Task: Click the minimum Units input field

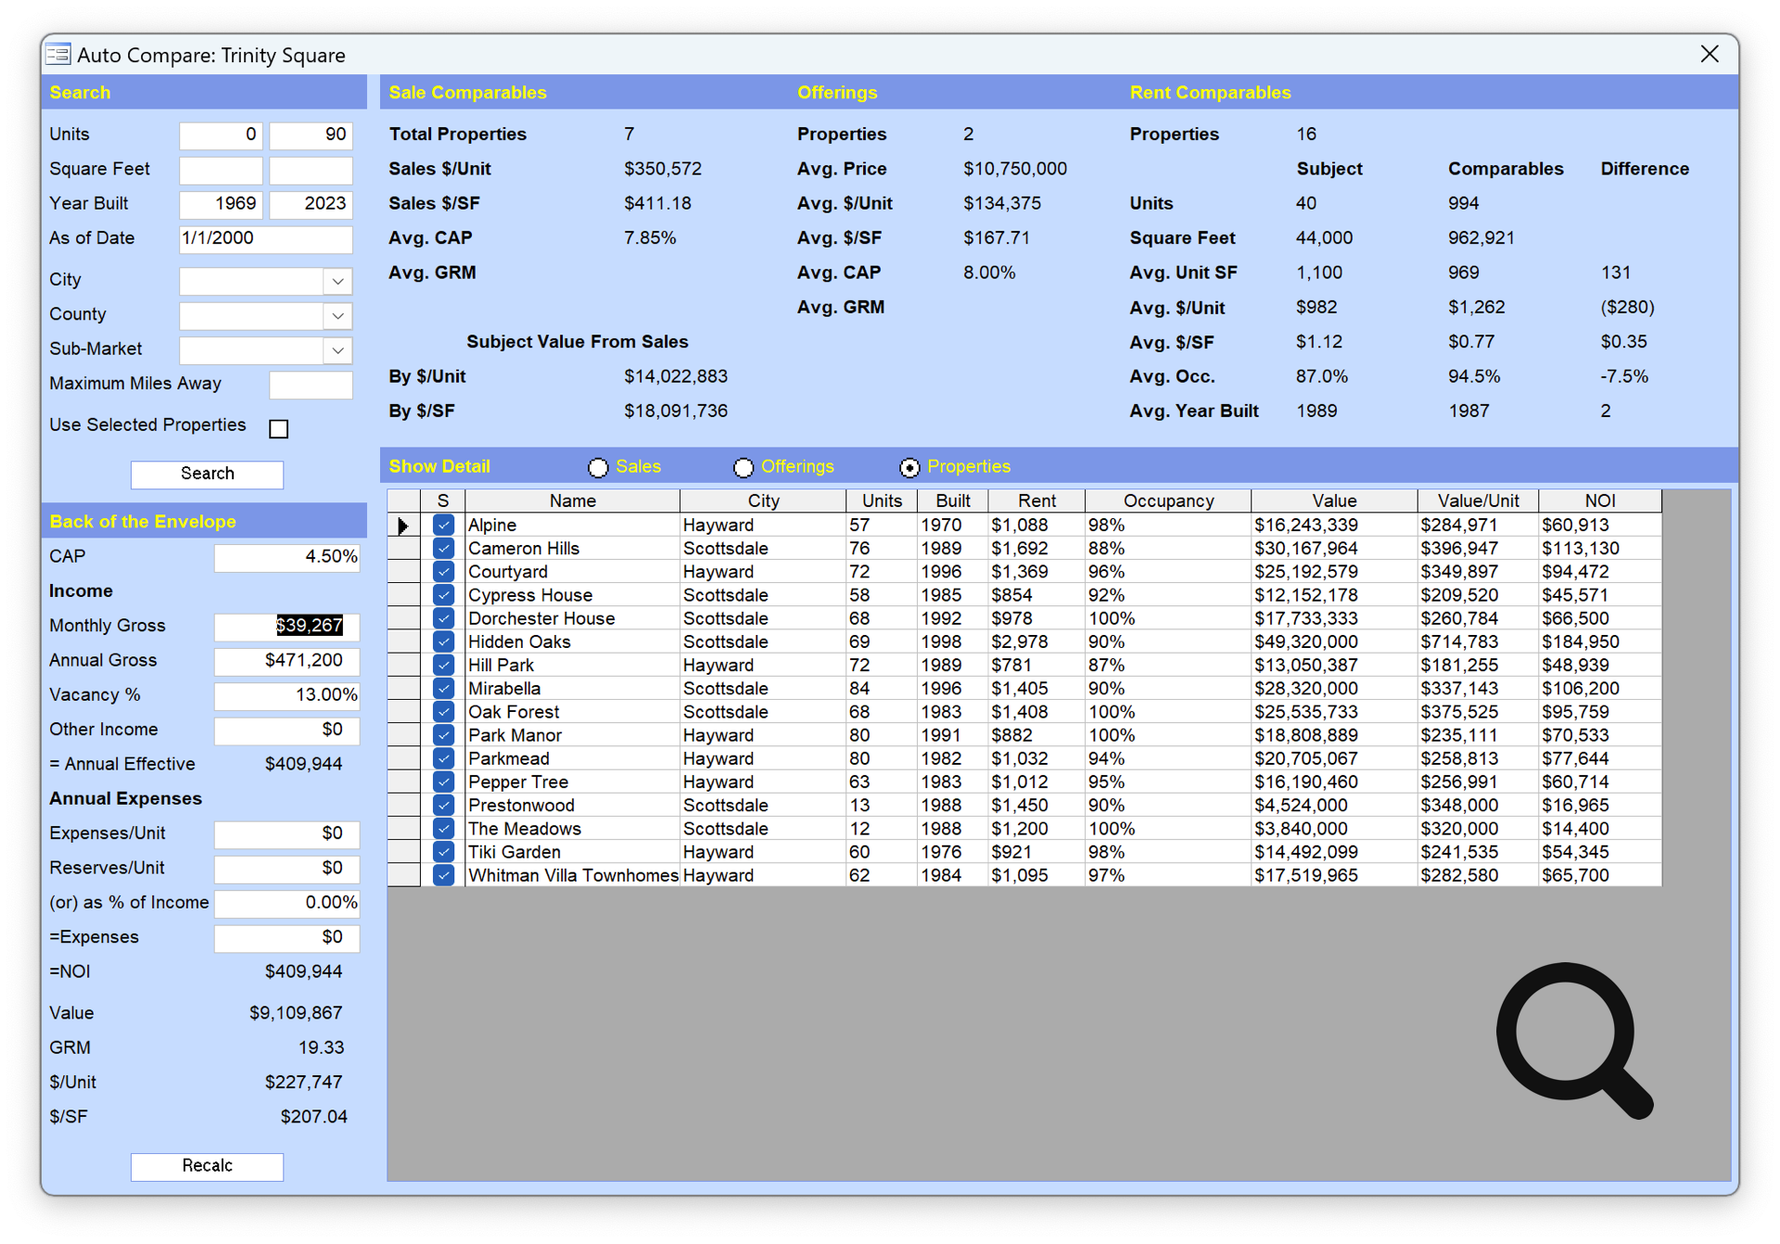Action: [x=221, y=135]
